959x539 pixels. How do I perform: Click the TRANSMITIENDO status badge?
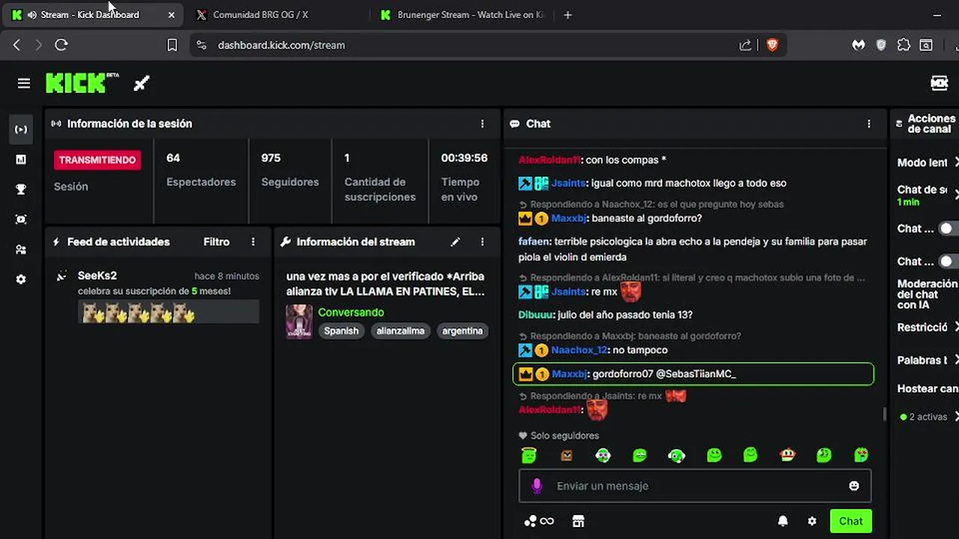(x=97, y=159)
